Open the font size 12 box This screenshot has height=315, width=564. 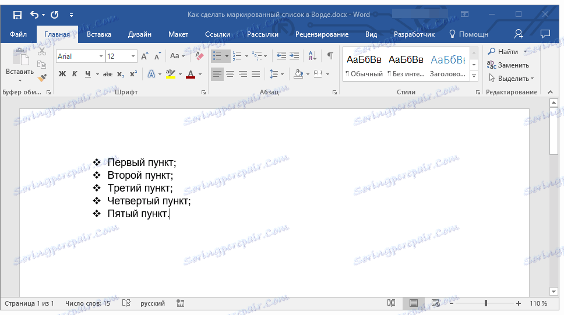click(x=121, y=56)
